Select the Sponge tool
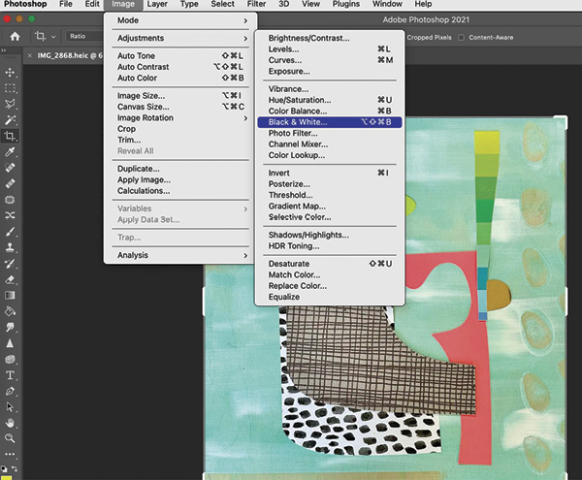This screenshot has width=582, height=480. [x=10, y=359]
